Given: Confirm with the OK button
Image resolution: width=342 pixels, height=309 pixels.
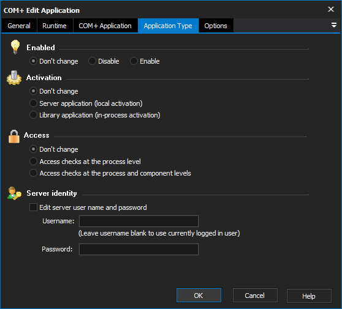Looking at the screenshot, I should (199, 296).
